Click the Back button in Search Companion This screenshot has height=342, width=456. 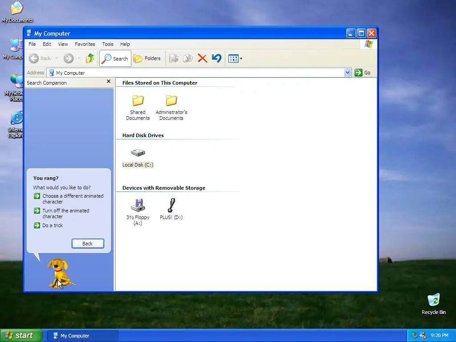88,244
